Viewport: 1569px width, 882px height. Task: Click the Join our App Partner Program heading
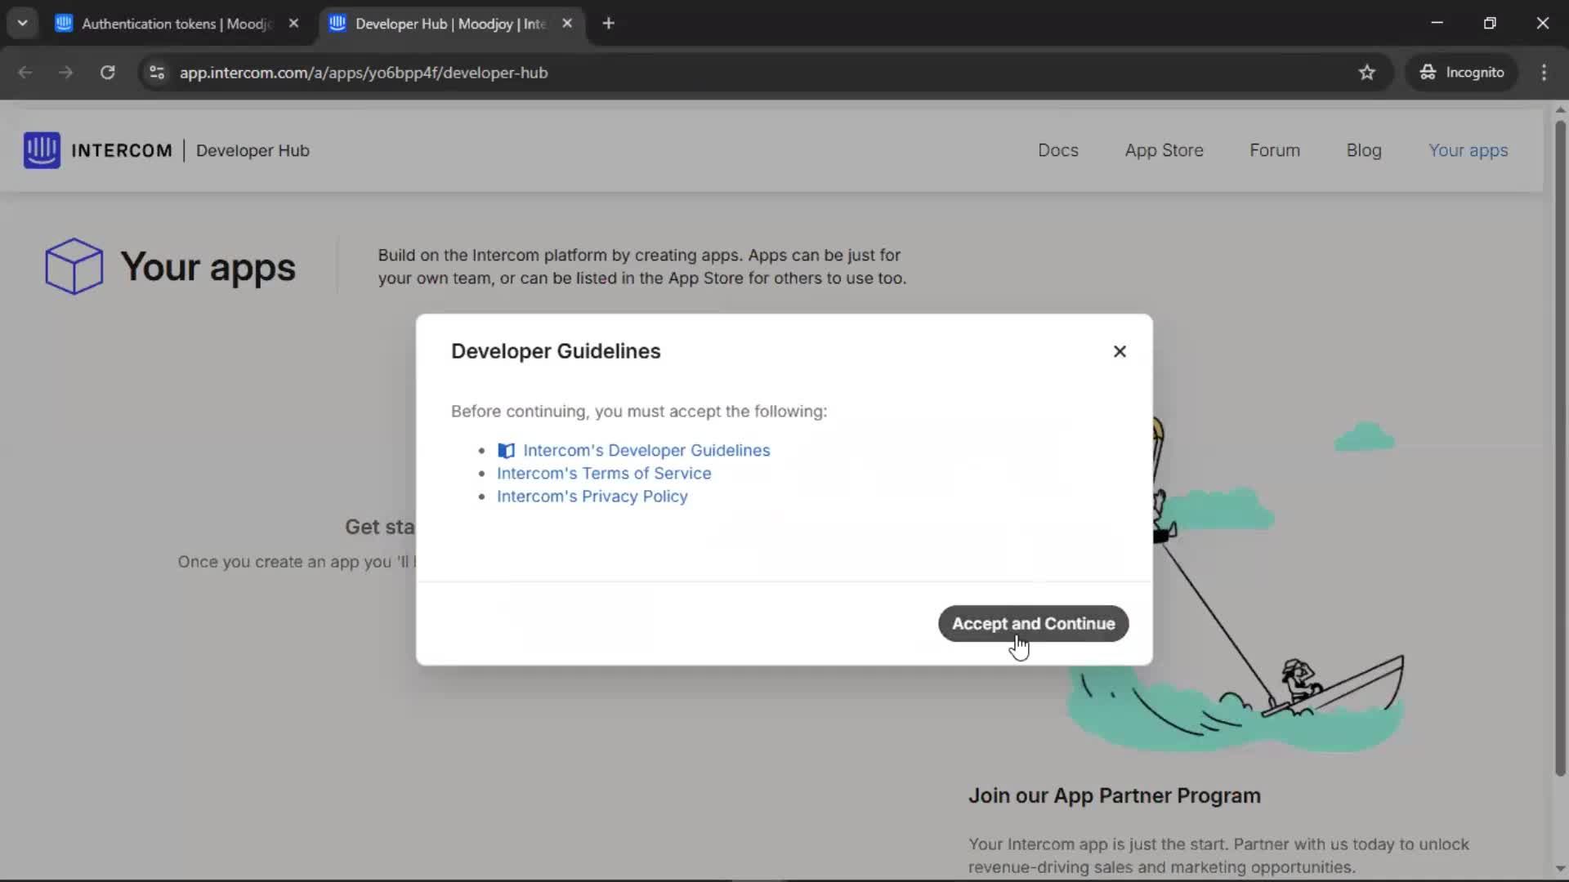point(1115,795)
